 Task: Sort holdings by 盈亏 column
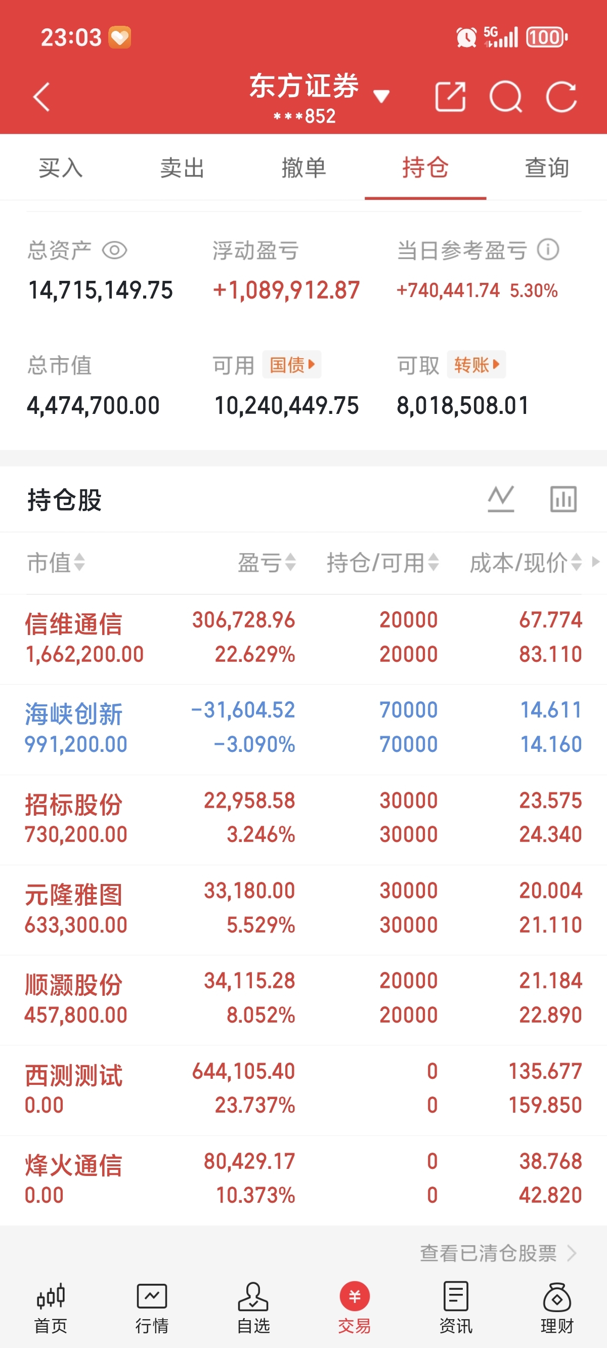point(267,563)
